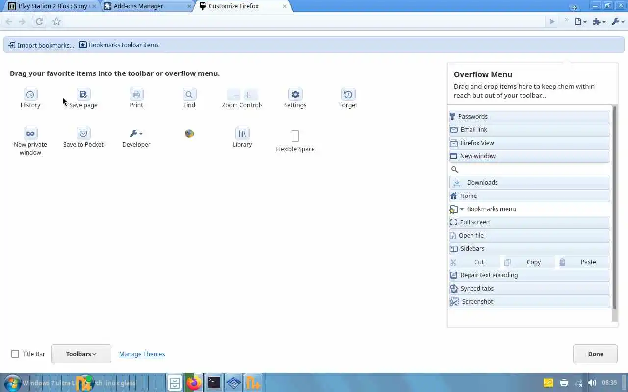628x392 pixels.
Task: Click the Save to Pocket icon
Action: point(83,134)
